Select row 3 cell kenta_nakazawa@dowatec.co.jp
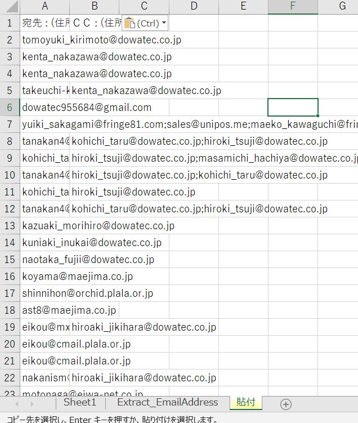Viewport: 358px width, 423px height. pyautogui.click(x=45, y=57)
